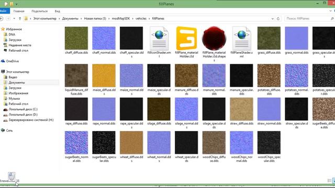Select the fillPlaneShader.xml file icon
Image resolution: width=335 pixels, height=188 pixels.
[241, 38]
